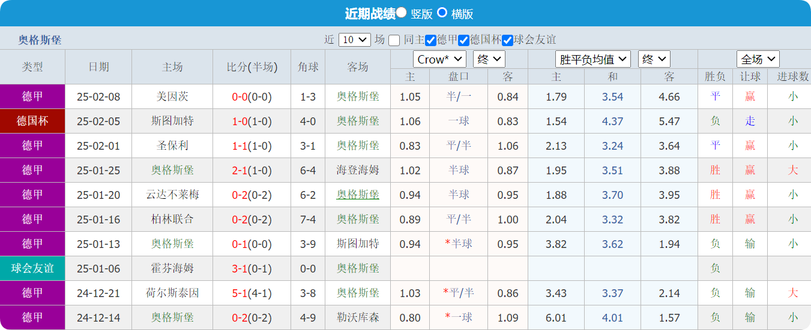Click the 5-1 score for the 荷尔斯泰因 match

240,293
